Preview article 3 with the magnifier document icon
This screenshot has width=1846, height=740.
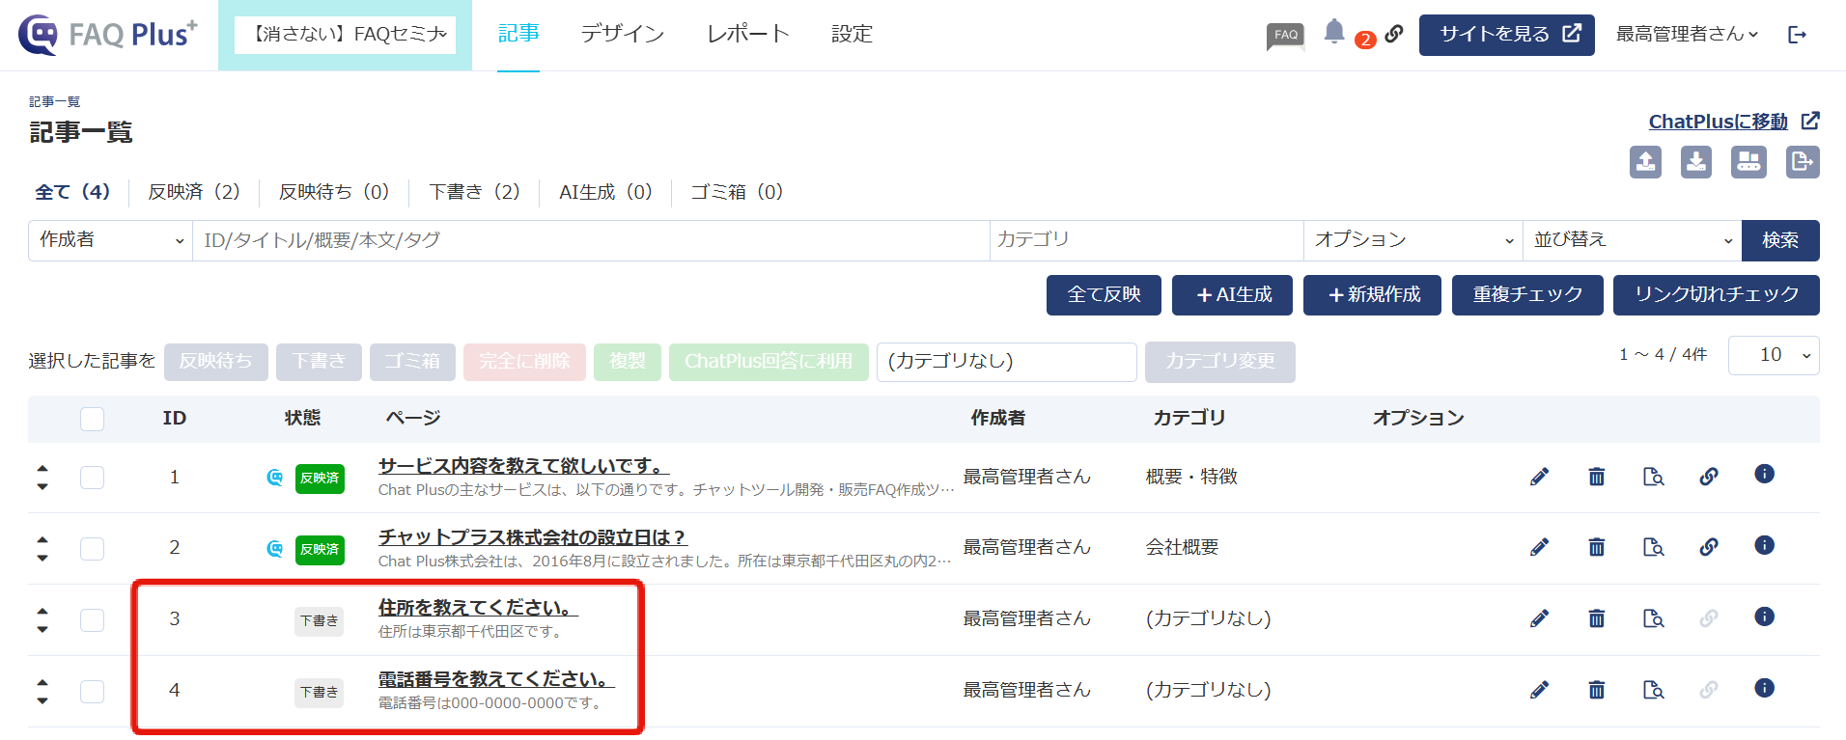[x=1653, y=618]
